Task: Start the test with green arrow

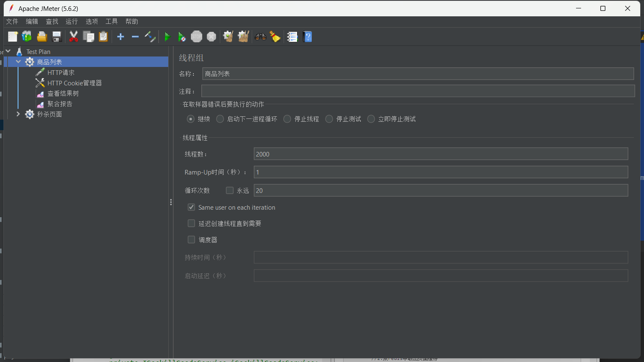Action: [x=167, y=37]
